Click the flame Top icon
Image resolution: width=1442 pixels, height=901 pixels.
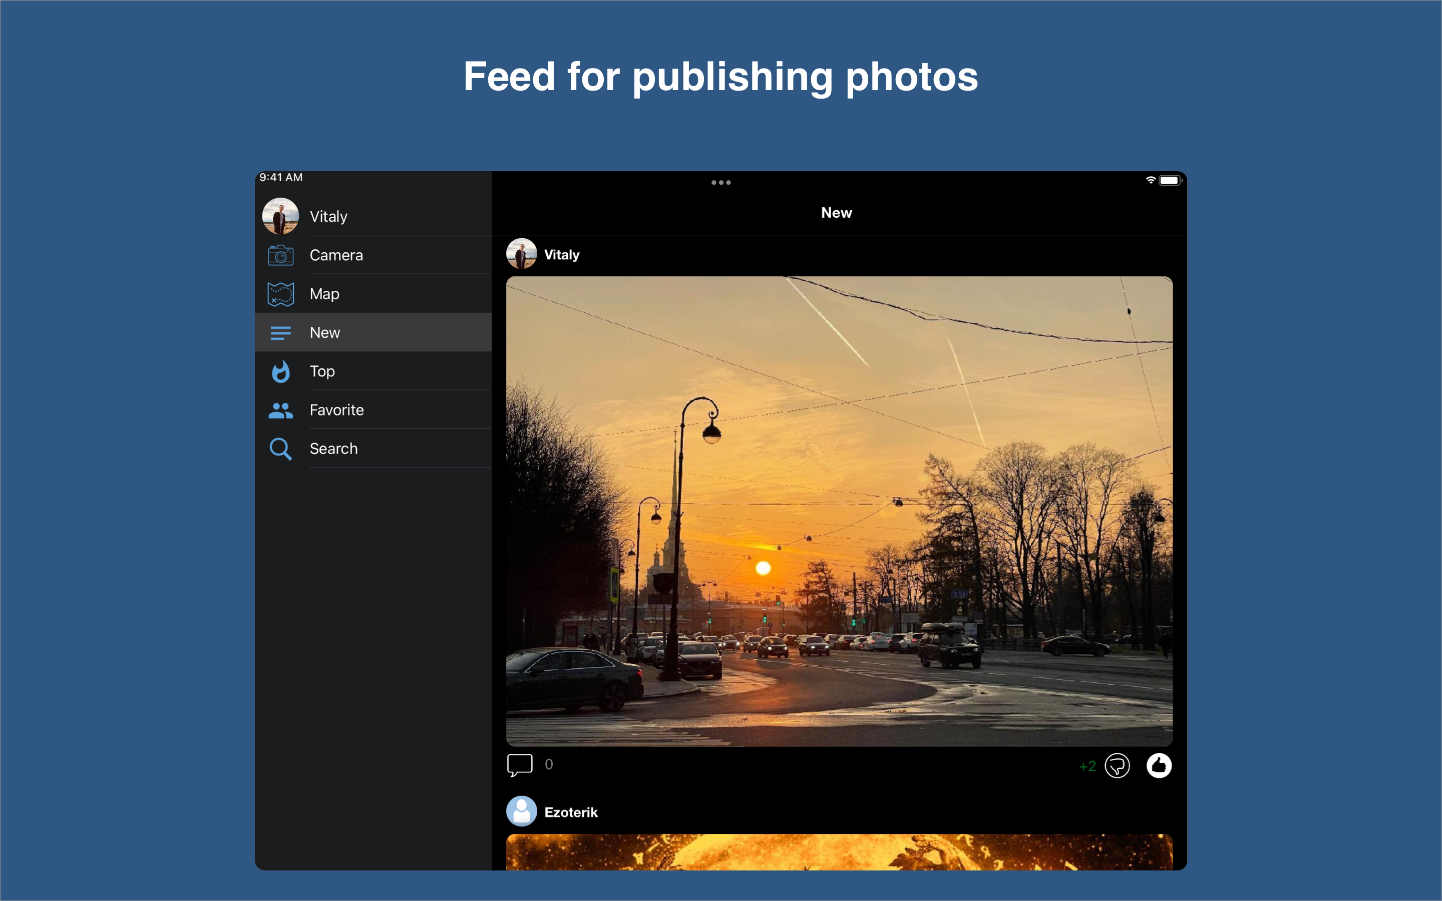280,371
